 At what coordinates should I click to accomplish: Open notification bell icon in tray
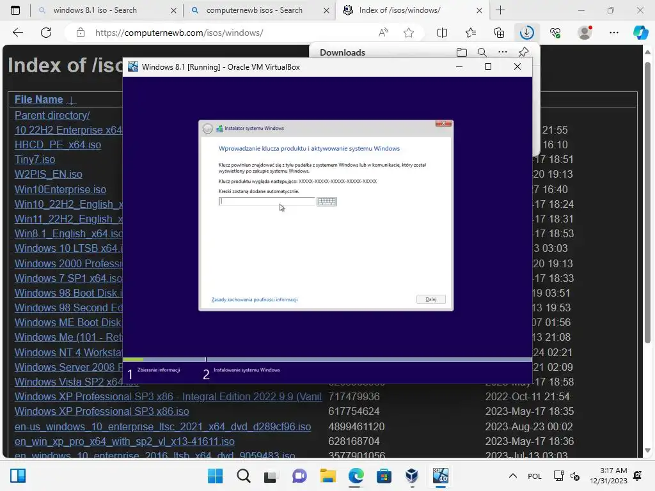pyautogui.click(x=638, y=476)
